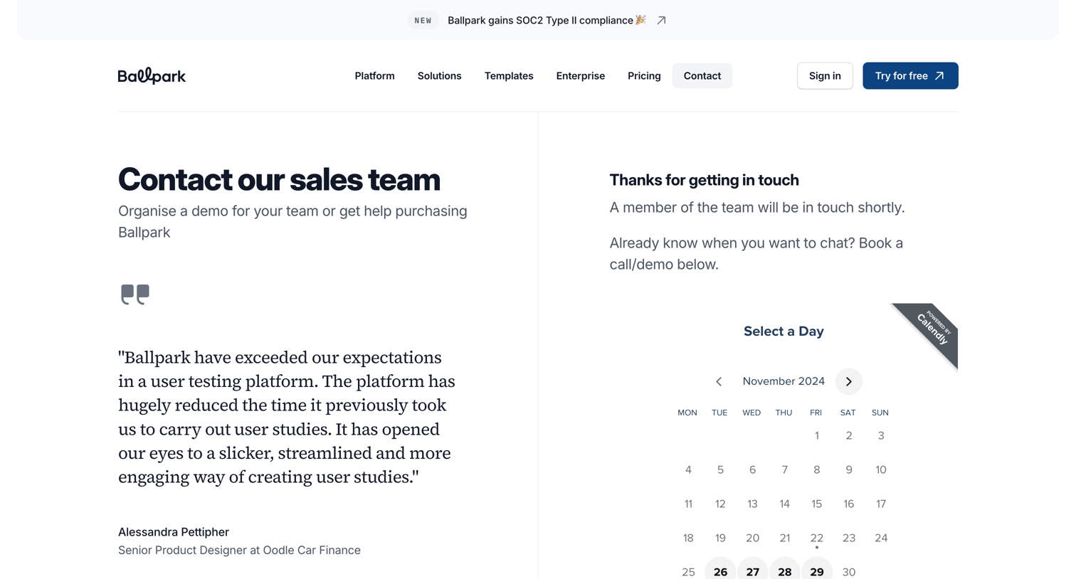The height and width of the screenshot is (579, 1076).
Task: Go to the Pricing page
Action: click(644, 75)
